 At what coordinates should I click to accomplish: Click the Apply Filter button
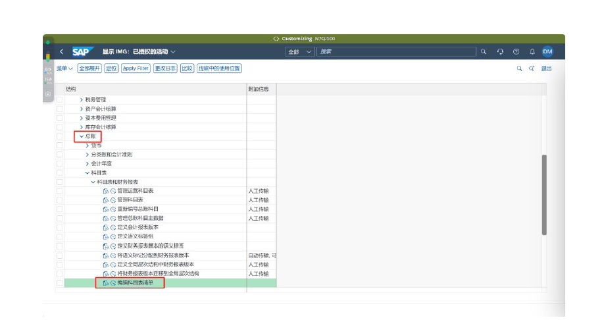136,68
